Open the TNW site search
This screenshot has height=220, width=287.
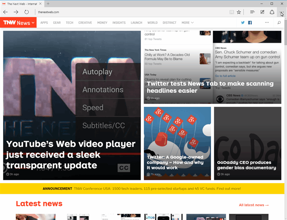tap(279, 23)
